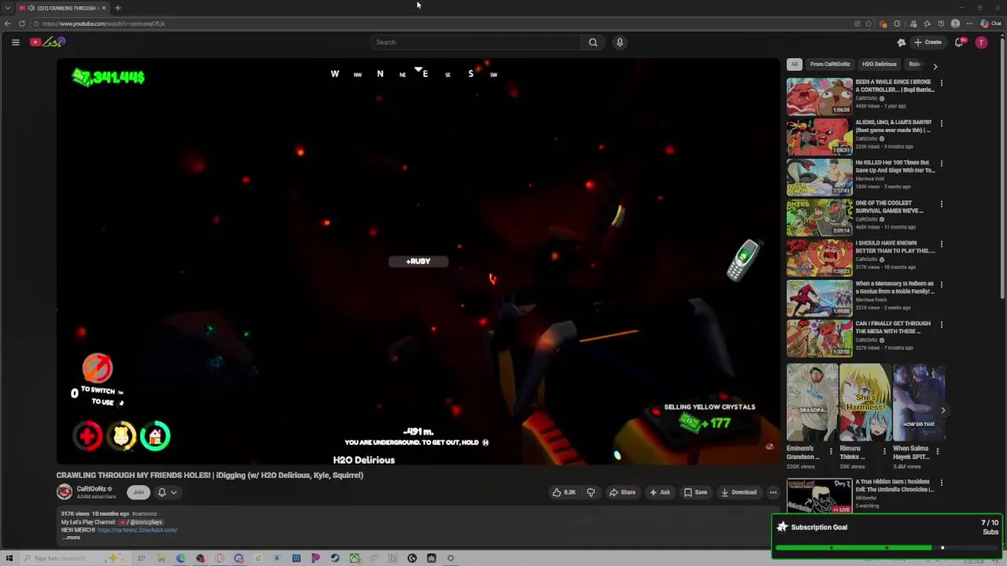Viewport: 1007px width, 566px height.
Task: Like the video with thumbs up
Action: [564, 492]
